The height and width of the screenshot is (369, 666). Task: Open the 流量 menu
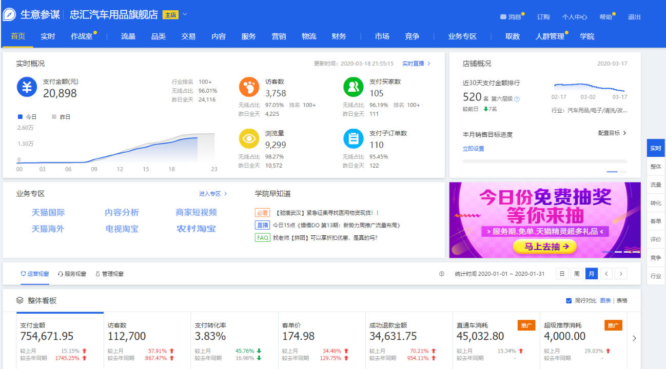tap(128, 36)
